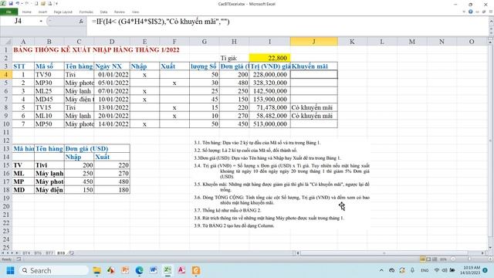Open Word from the taskbar
Viewport: 494px width, 278px height.
coord(154,270)
